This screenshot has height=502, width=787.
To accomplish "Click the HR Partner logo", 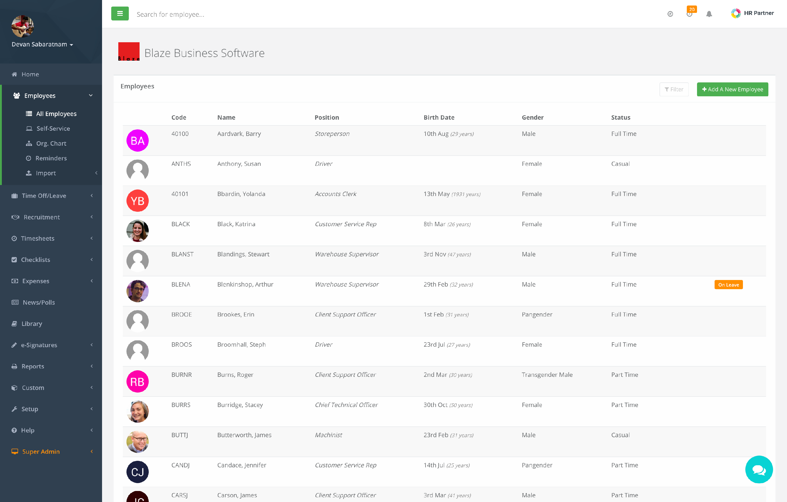I will 752,13.
